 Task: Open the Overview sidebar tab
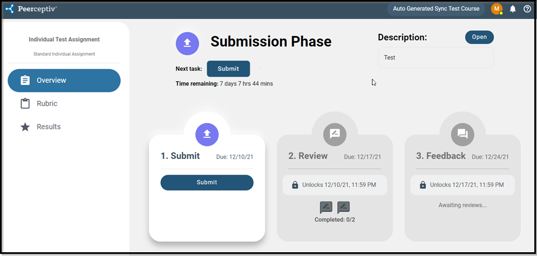64,81
